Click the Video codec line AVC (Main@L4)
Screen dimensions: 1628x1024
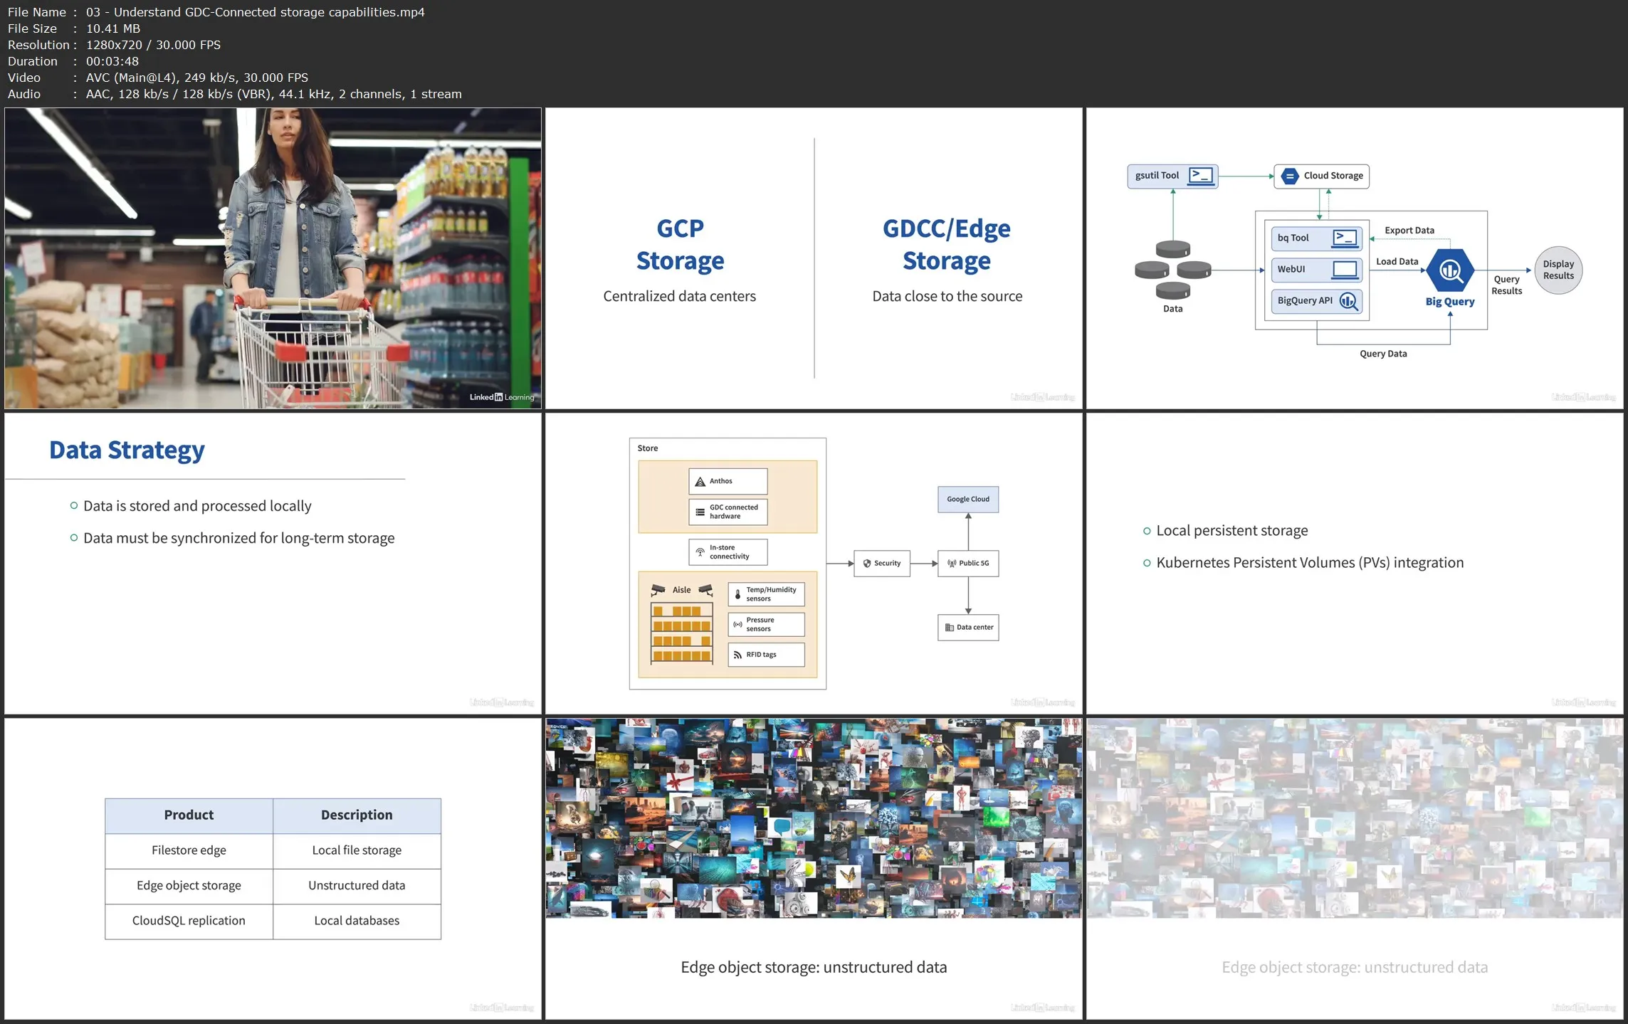point(197,78)
